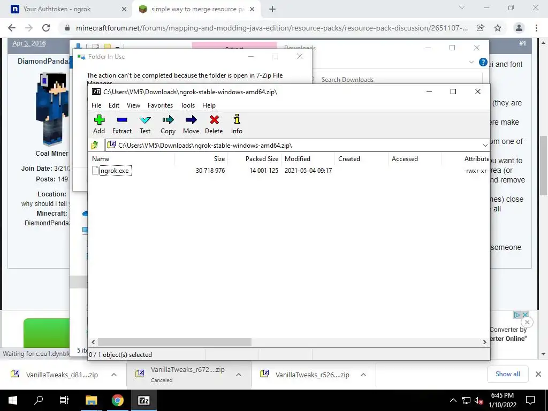Click the minecraftforum.net address bar

click(271, 28)
